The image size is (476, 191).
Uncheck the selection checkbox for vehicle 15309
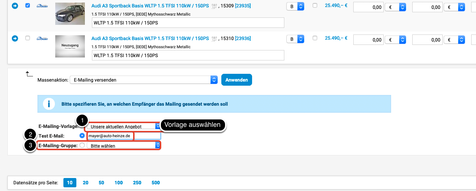[27, 6]
